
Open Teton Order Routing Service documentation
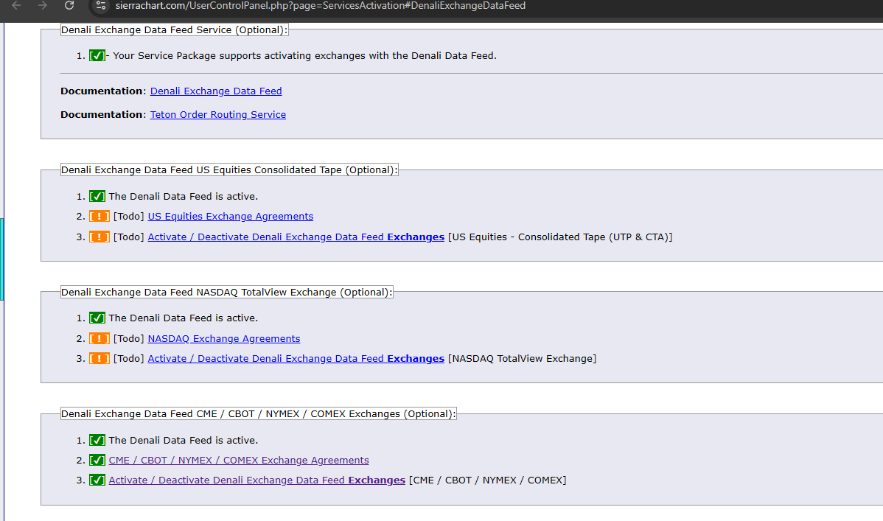[218, 115]
